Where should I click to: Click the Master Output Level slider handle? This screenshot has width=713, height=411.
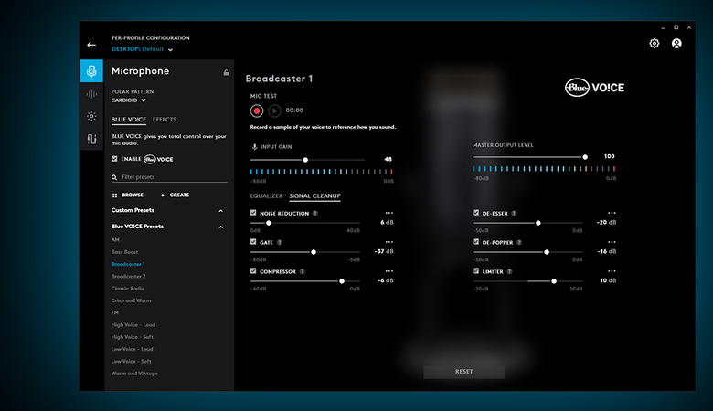585,157
